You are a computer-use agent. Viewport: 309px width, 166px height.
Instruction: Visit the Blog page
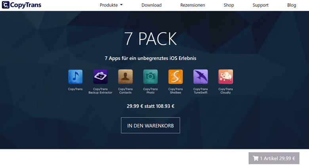[x=292, y=5]
